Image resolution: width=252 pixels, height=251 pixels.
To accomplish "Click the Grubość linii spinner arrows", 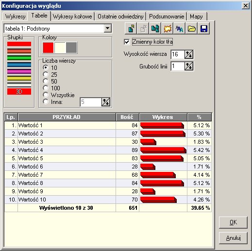I will pos(189,66).
